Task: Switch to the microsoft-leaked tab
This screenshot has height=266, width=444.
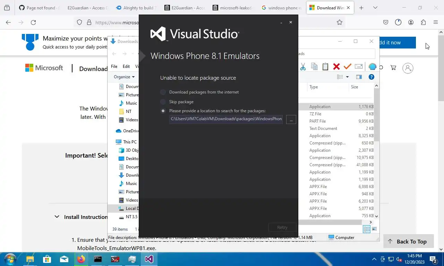Action: tap(233, 8)
